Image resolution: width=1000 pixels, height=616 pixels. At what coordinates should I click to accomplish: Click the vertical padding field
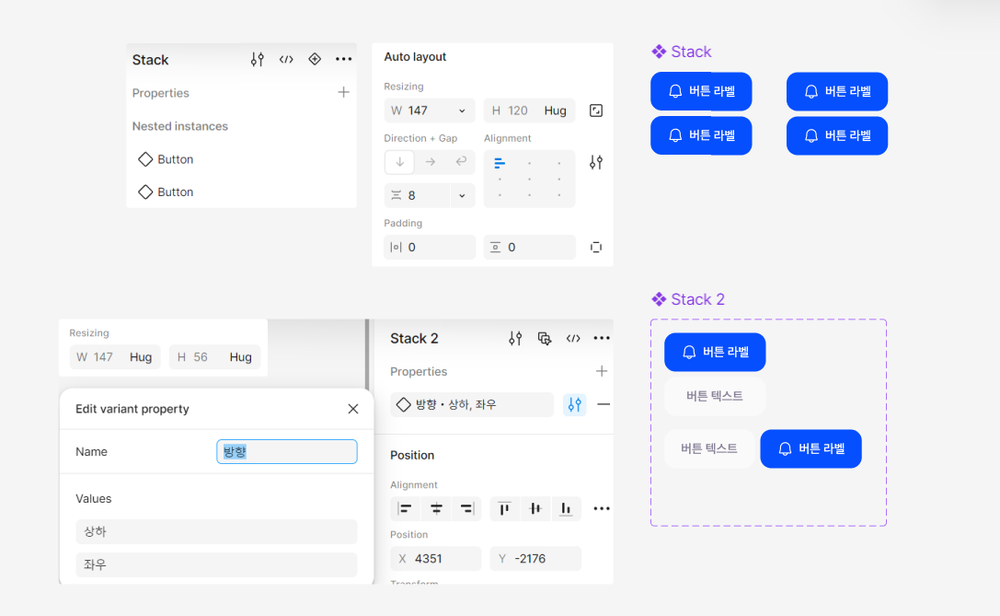(529, 247)
